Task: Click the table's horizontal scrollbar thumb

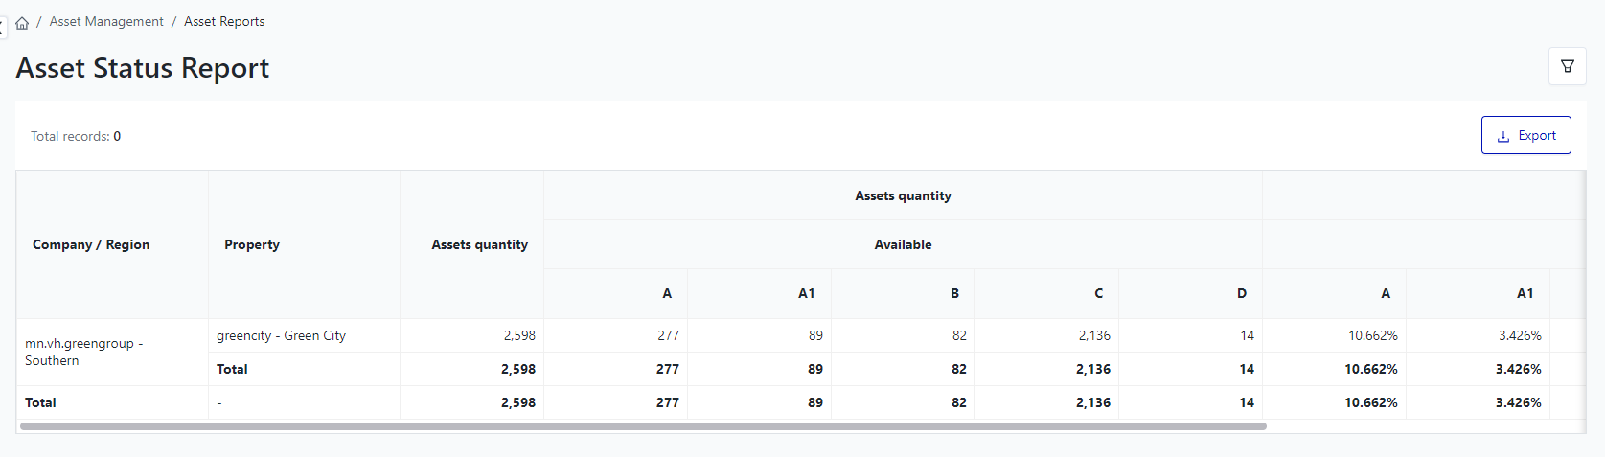Action: click(x=642, y=426)
